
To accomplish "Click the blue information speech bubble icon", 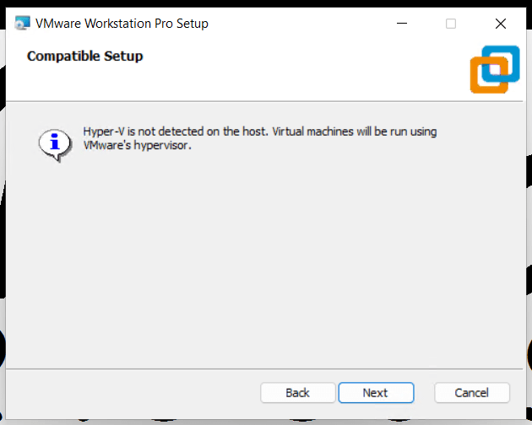I will tap(53, 143).
